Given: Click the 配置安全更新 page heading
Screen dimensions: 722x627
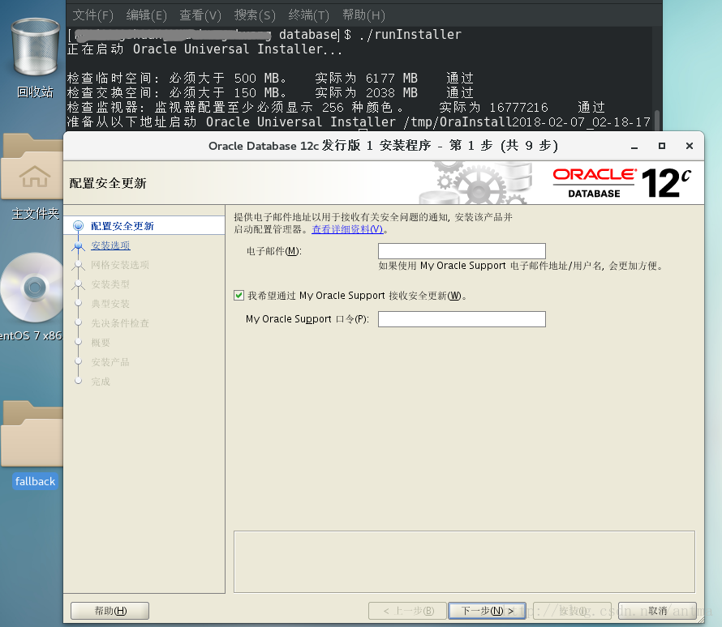Looking at the screenshot, I should (x=108, y=183).
